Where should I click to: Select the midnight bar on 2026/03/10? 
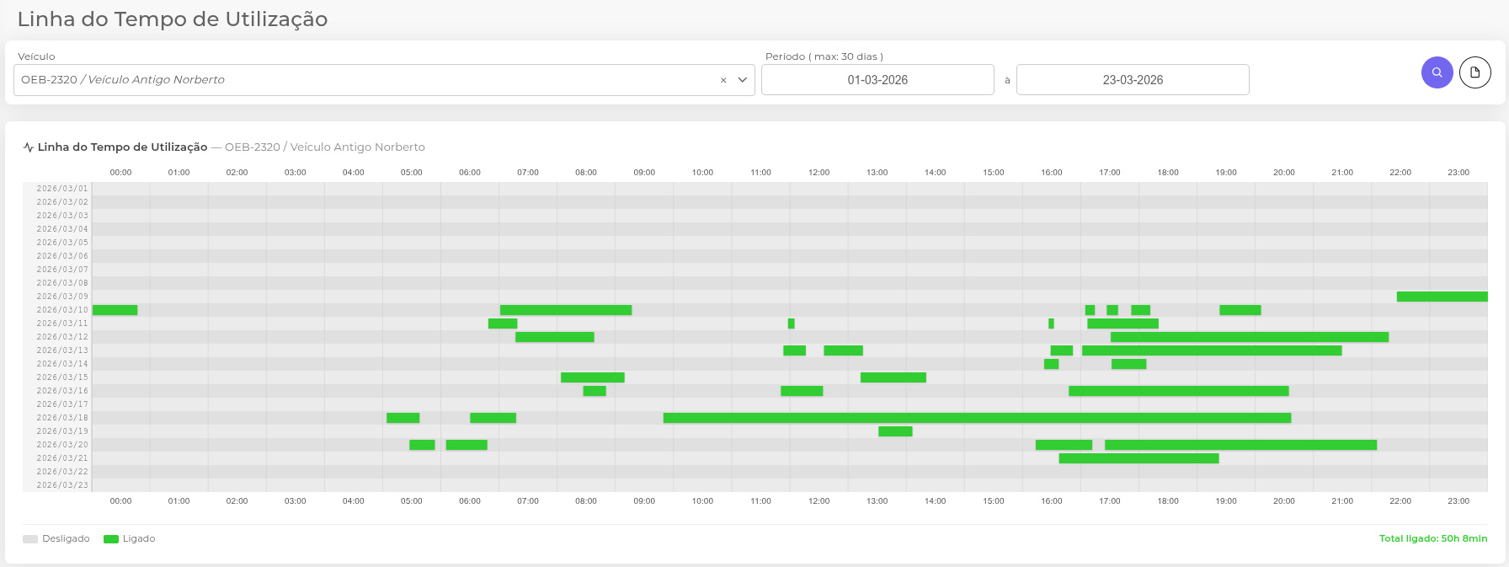click(x=115, y=310)
